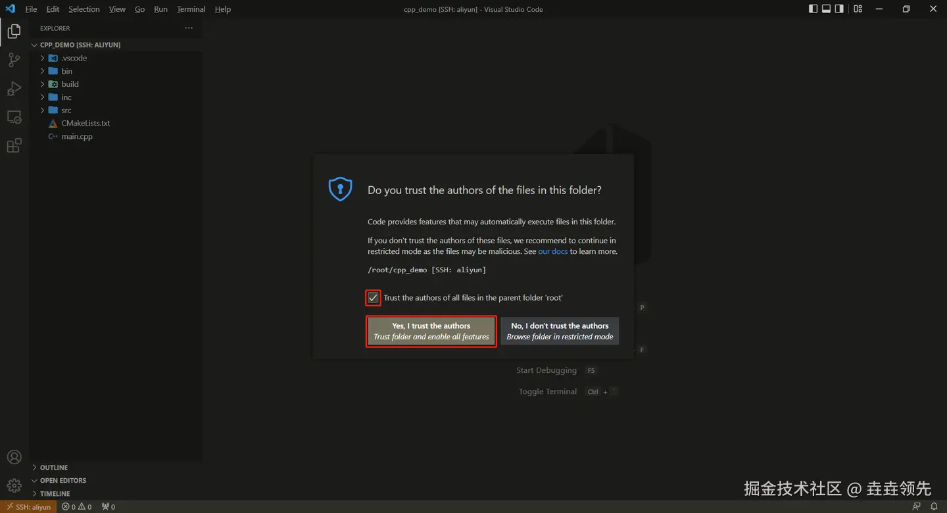
Task: Open errors and warnings status item
Action: point(77,506)
